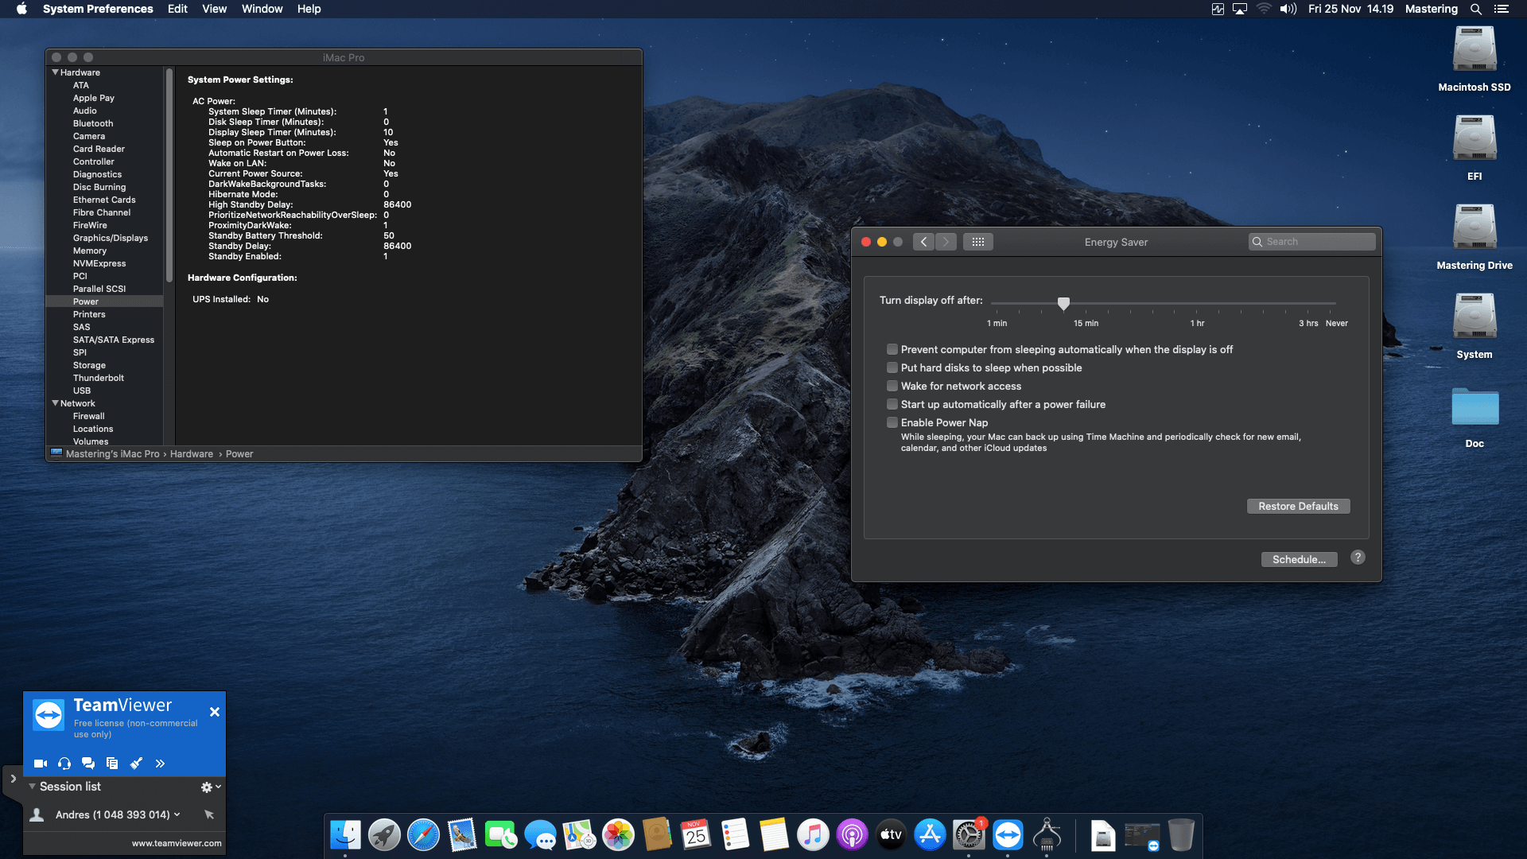Start a video call in TeamViewer

click(40, 763)
